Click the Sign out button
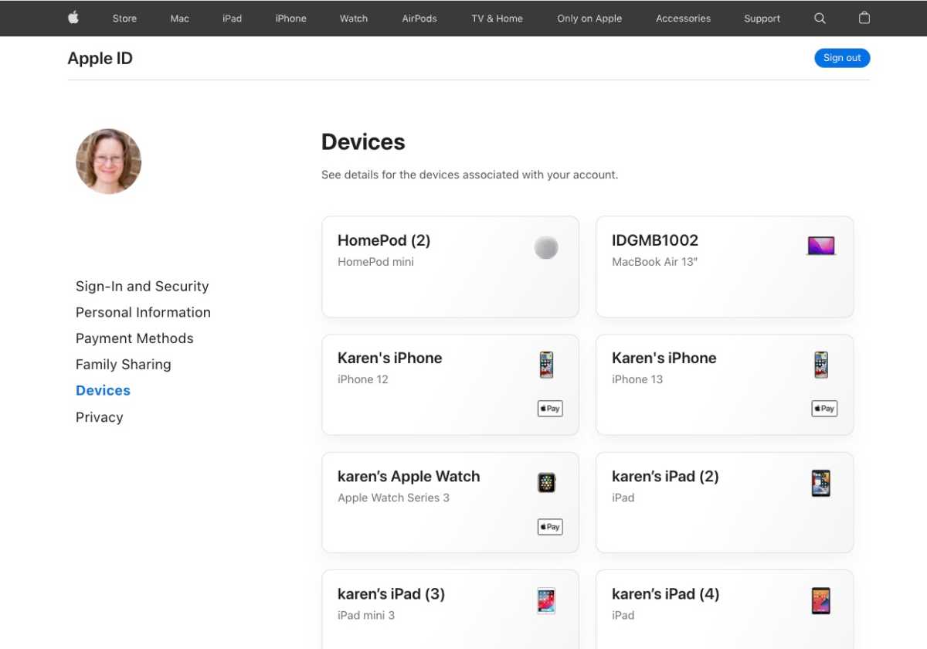Image resolution: width=927 pixels, height=649 pixels. click(842, 58)
